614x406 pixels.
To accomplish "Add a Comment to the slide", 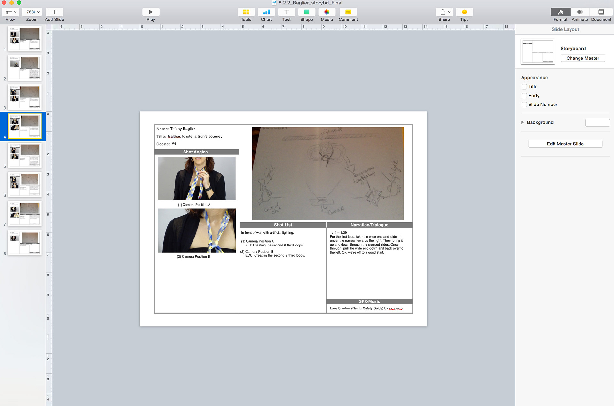I will (x=348, y=12).
